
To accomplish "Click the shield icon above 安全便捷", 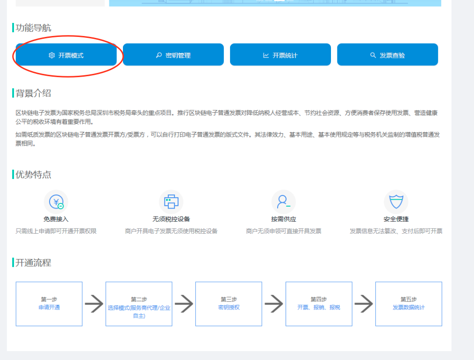I will 395,202.
